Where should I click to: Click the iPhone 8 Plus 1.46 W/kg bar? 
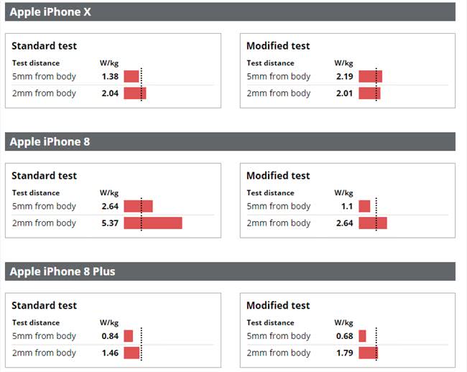[131, 353]
